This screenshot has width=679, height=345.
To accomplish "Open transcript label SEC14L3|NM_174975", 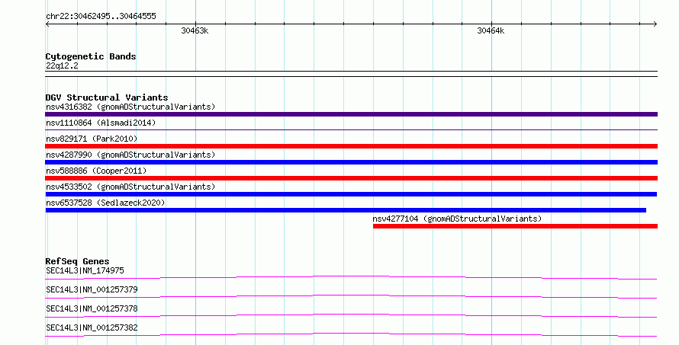I will 85,270.
